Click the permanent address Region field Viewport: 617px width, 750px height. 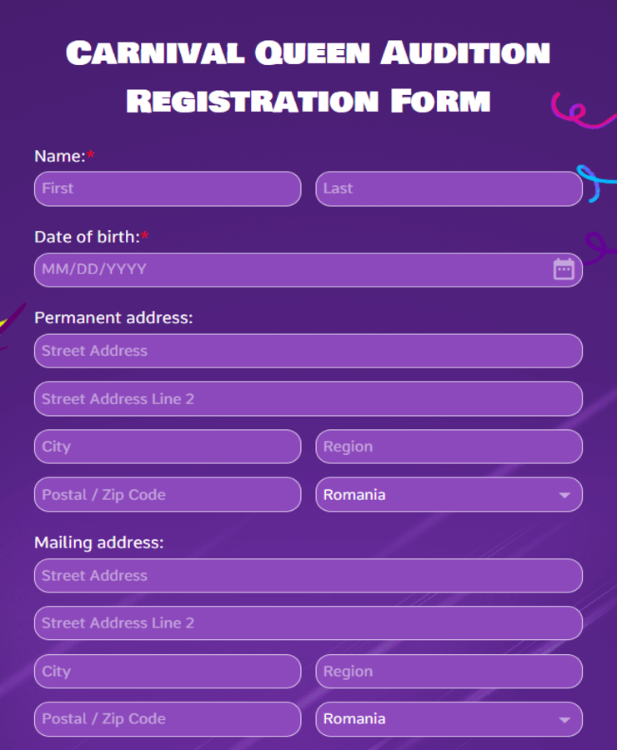[x=449, y=446]
